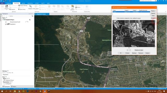167x93 pixels.
Task: Select the Точка 1 row in registration dialog
Action: pyautogui.click(x=131, y=12)
